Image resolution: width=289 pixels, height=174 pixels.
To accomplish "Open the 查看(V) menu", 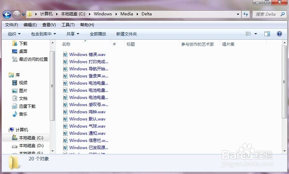I will 49,25.
